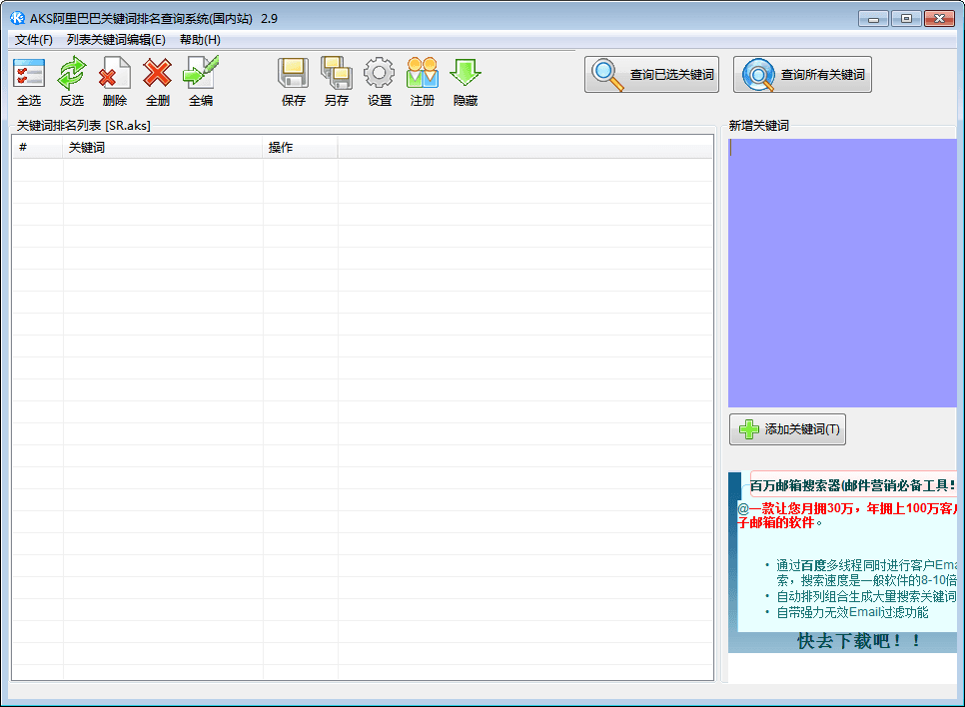
Task: Click the 另存 (Save As) icon
Action: click(337, 75)
